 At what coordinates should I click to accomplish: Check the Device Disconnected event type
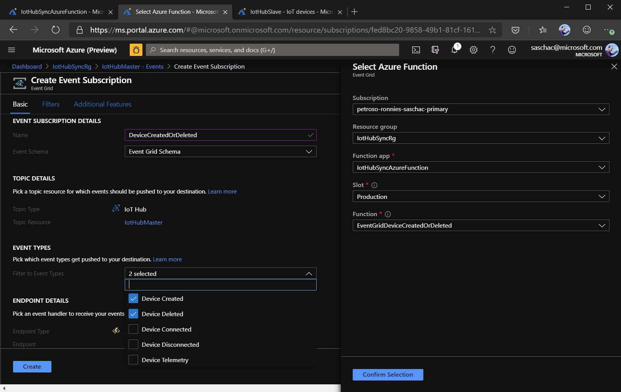133,344
